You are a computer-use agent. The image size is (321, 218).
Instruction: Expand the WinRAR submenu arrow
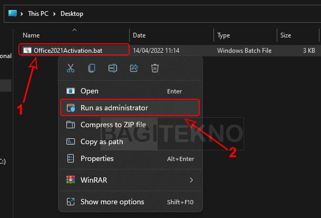pos(191,180)
